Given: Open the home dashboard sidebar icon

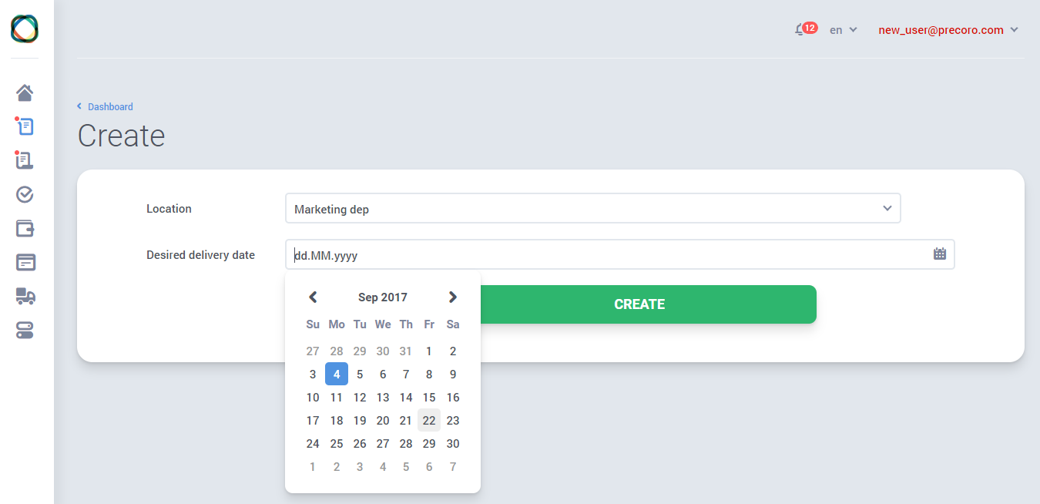Looking at the screenshot, I should point(25,93).
